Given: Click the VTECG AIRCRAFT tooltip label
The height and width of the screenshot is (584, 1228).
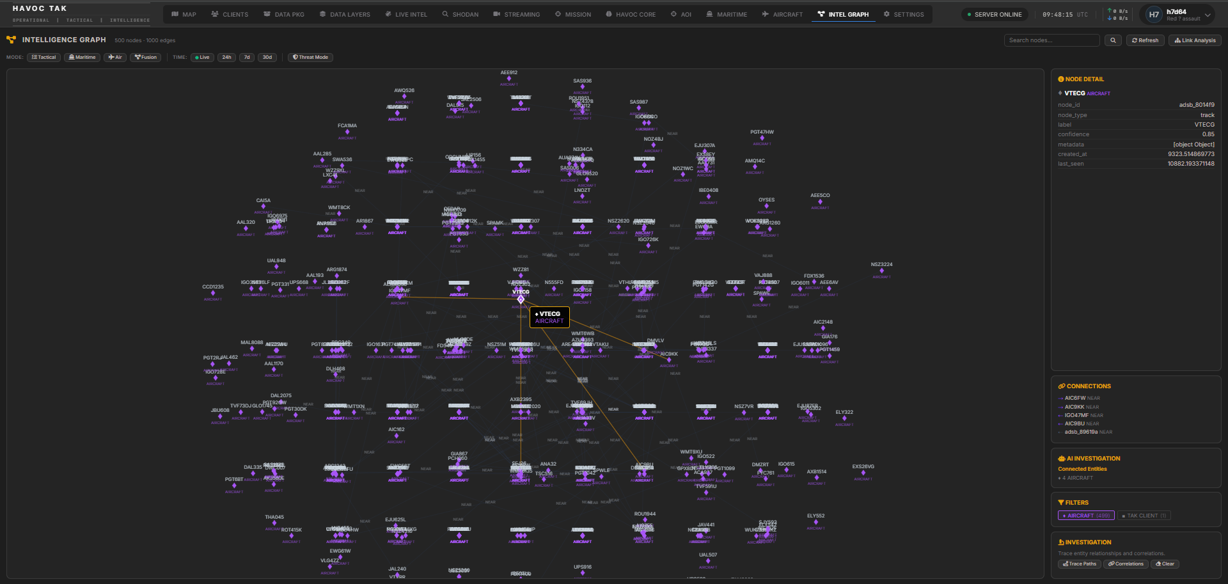Looking at the screenshot, I should pos(549,317).
